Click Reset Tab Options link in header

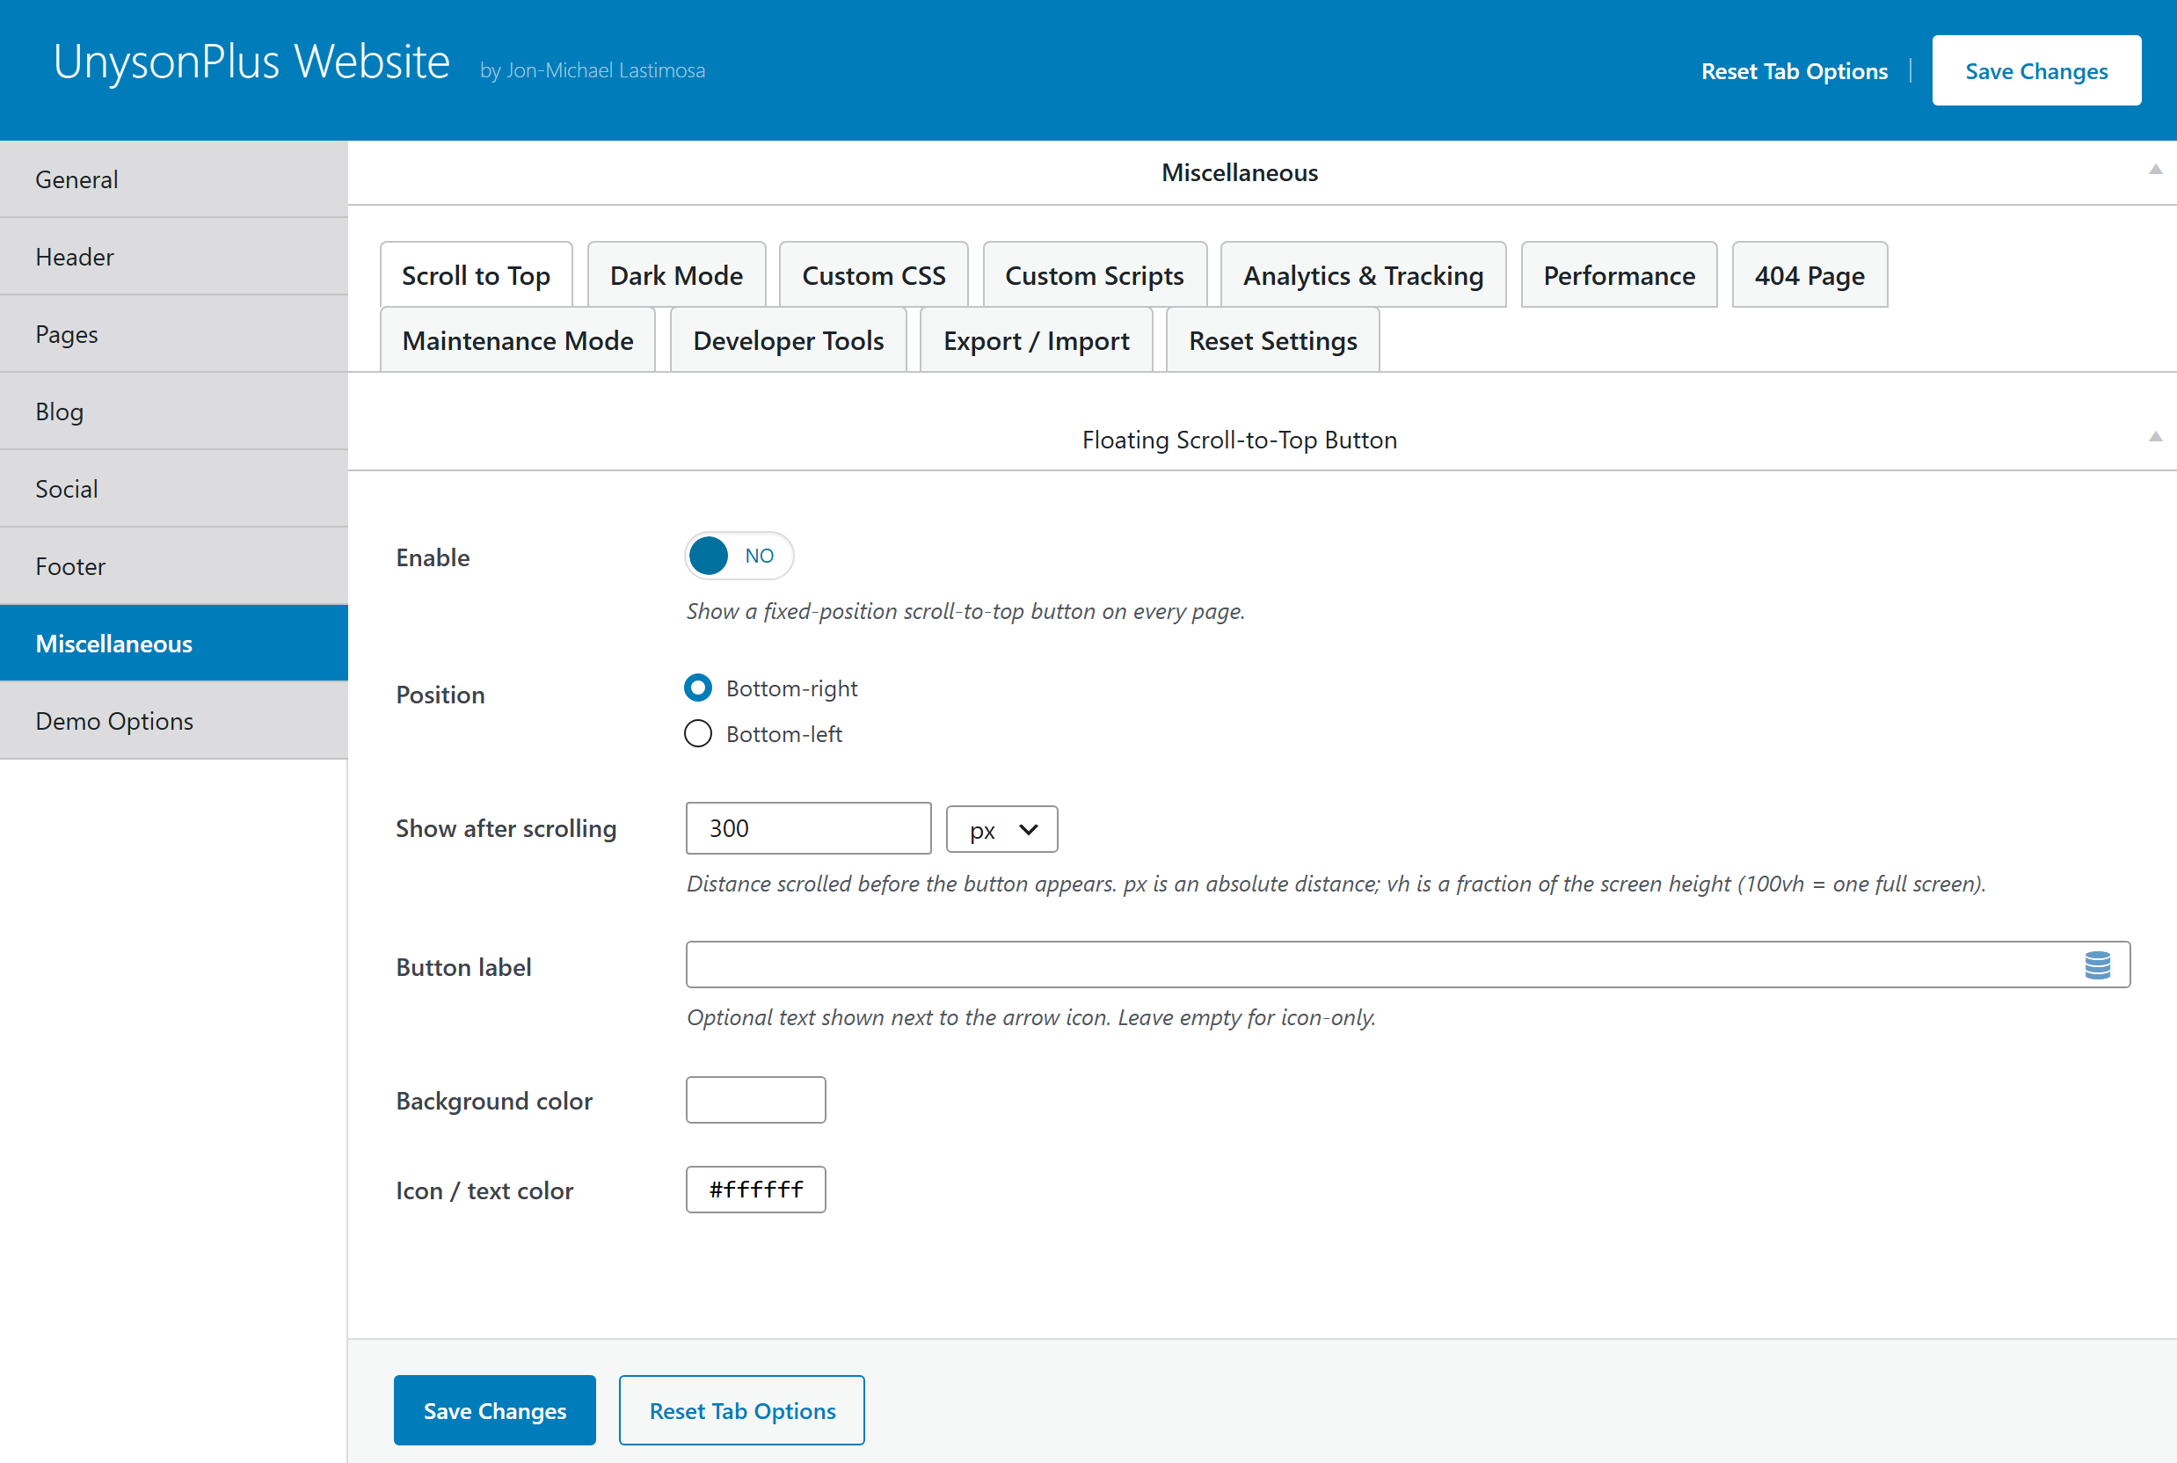[1795, 71]
